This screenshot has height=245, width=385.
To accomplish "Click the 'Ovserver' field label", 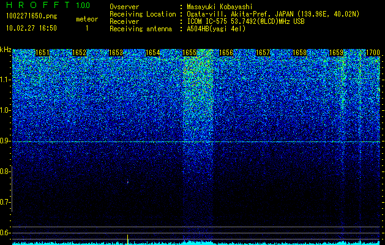I will pyautogui.click(x=124, y=7).
